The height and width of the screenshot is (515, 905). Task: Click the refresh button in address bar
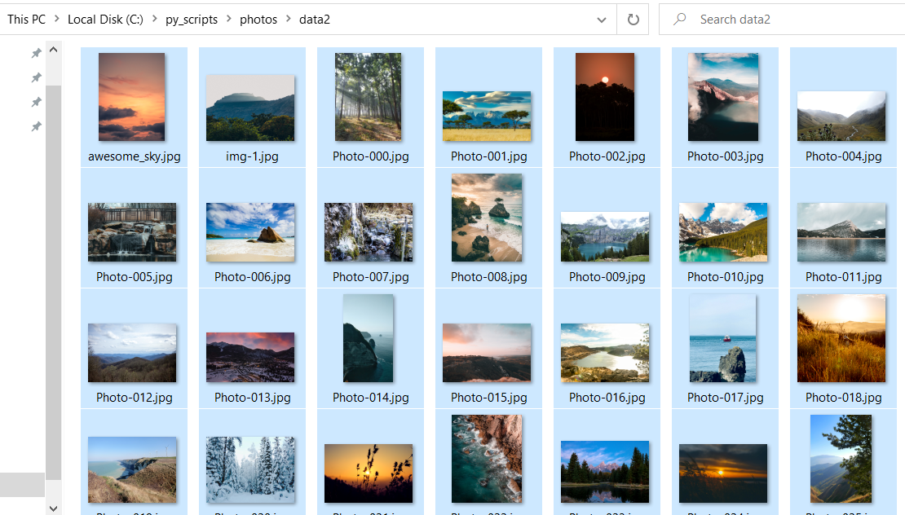tap(633, 20)
